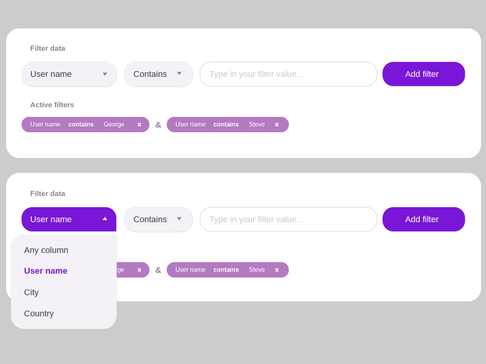Click "Add filter" in the top panel
The height and width of the screenshot is (364, 486).
click(x=423, y=74)
